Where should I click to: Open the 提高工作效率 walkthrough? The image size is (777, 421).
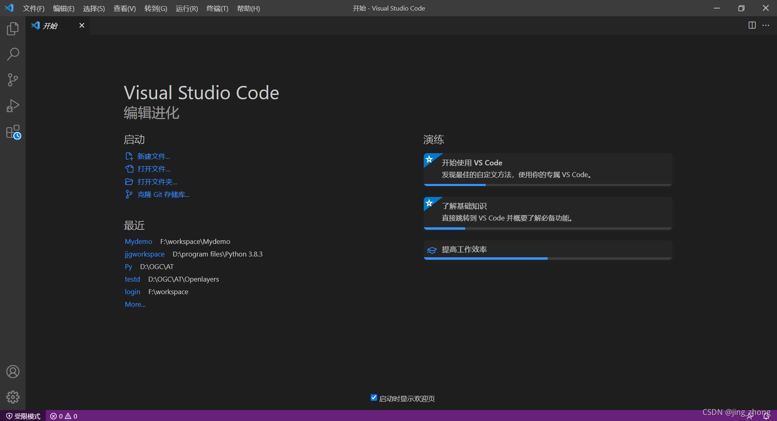tap(548, 250)
